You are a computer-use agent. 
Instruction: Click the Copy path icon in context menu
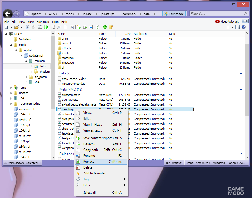coord(78,150)
